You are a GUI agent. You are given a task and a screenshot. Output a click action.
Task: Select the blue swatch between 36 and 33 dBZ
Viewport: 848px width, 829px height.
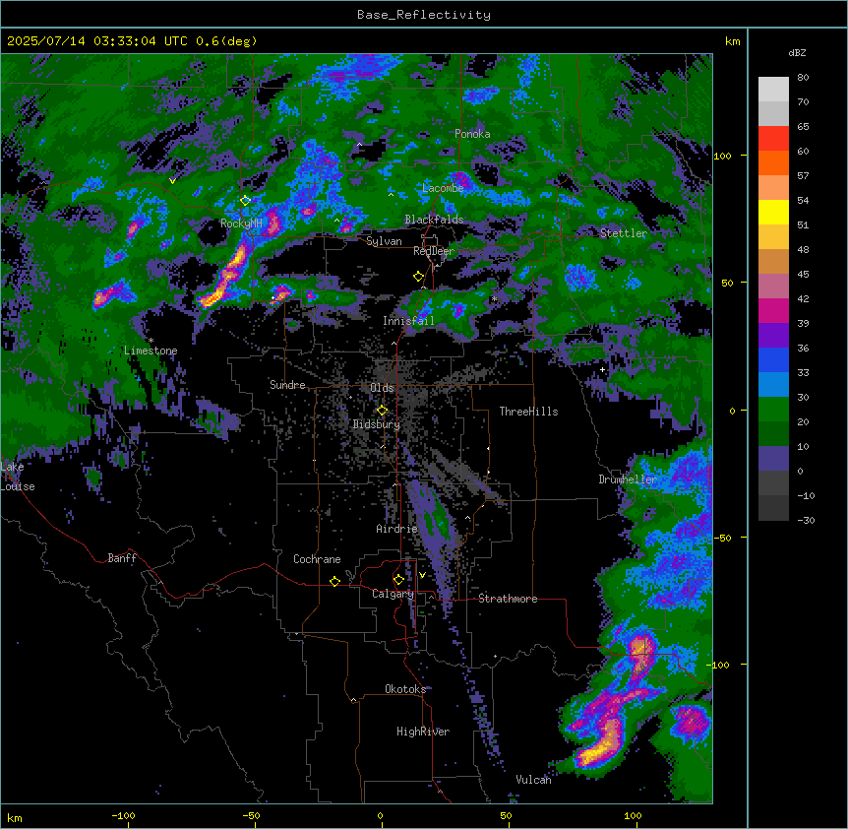click(x=773, y=359)
